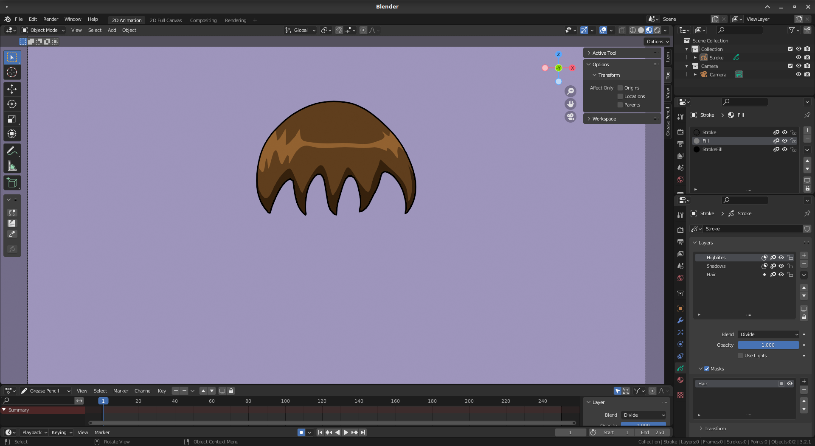Select the Rotate tool
815x446 pixels.
point(12,104)
